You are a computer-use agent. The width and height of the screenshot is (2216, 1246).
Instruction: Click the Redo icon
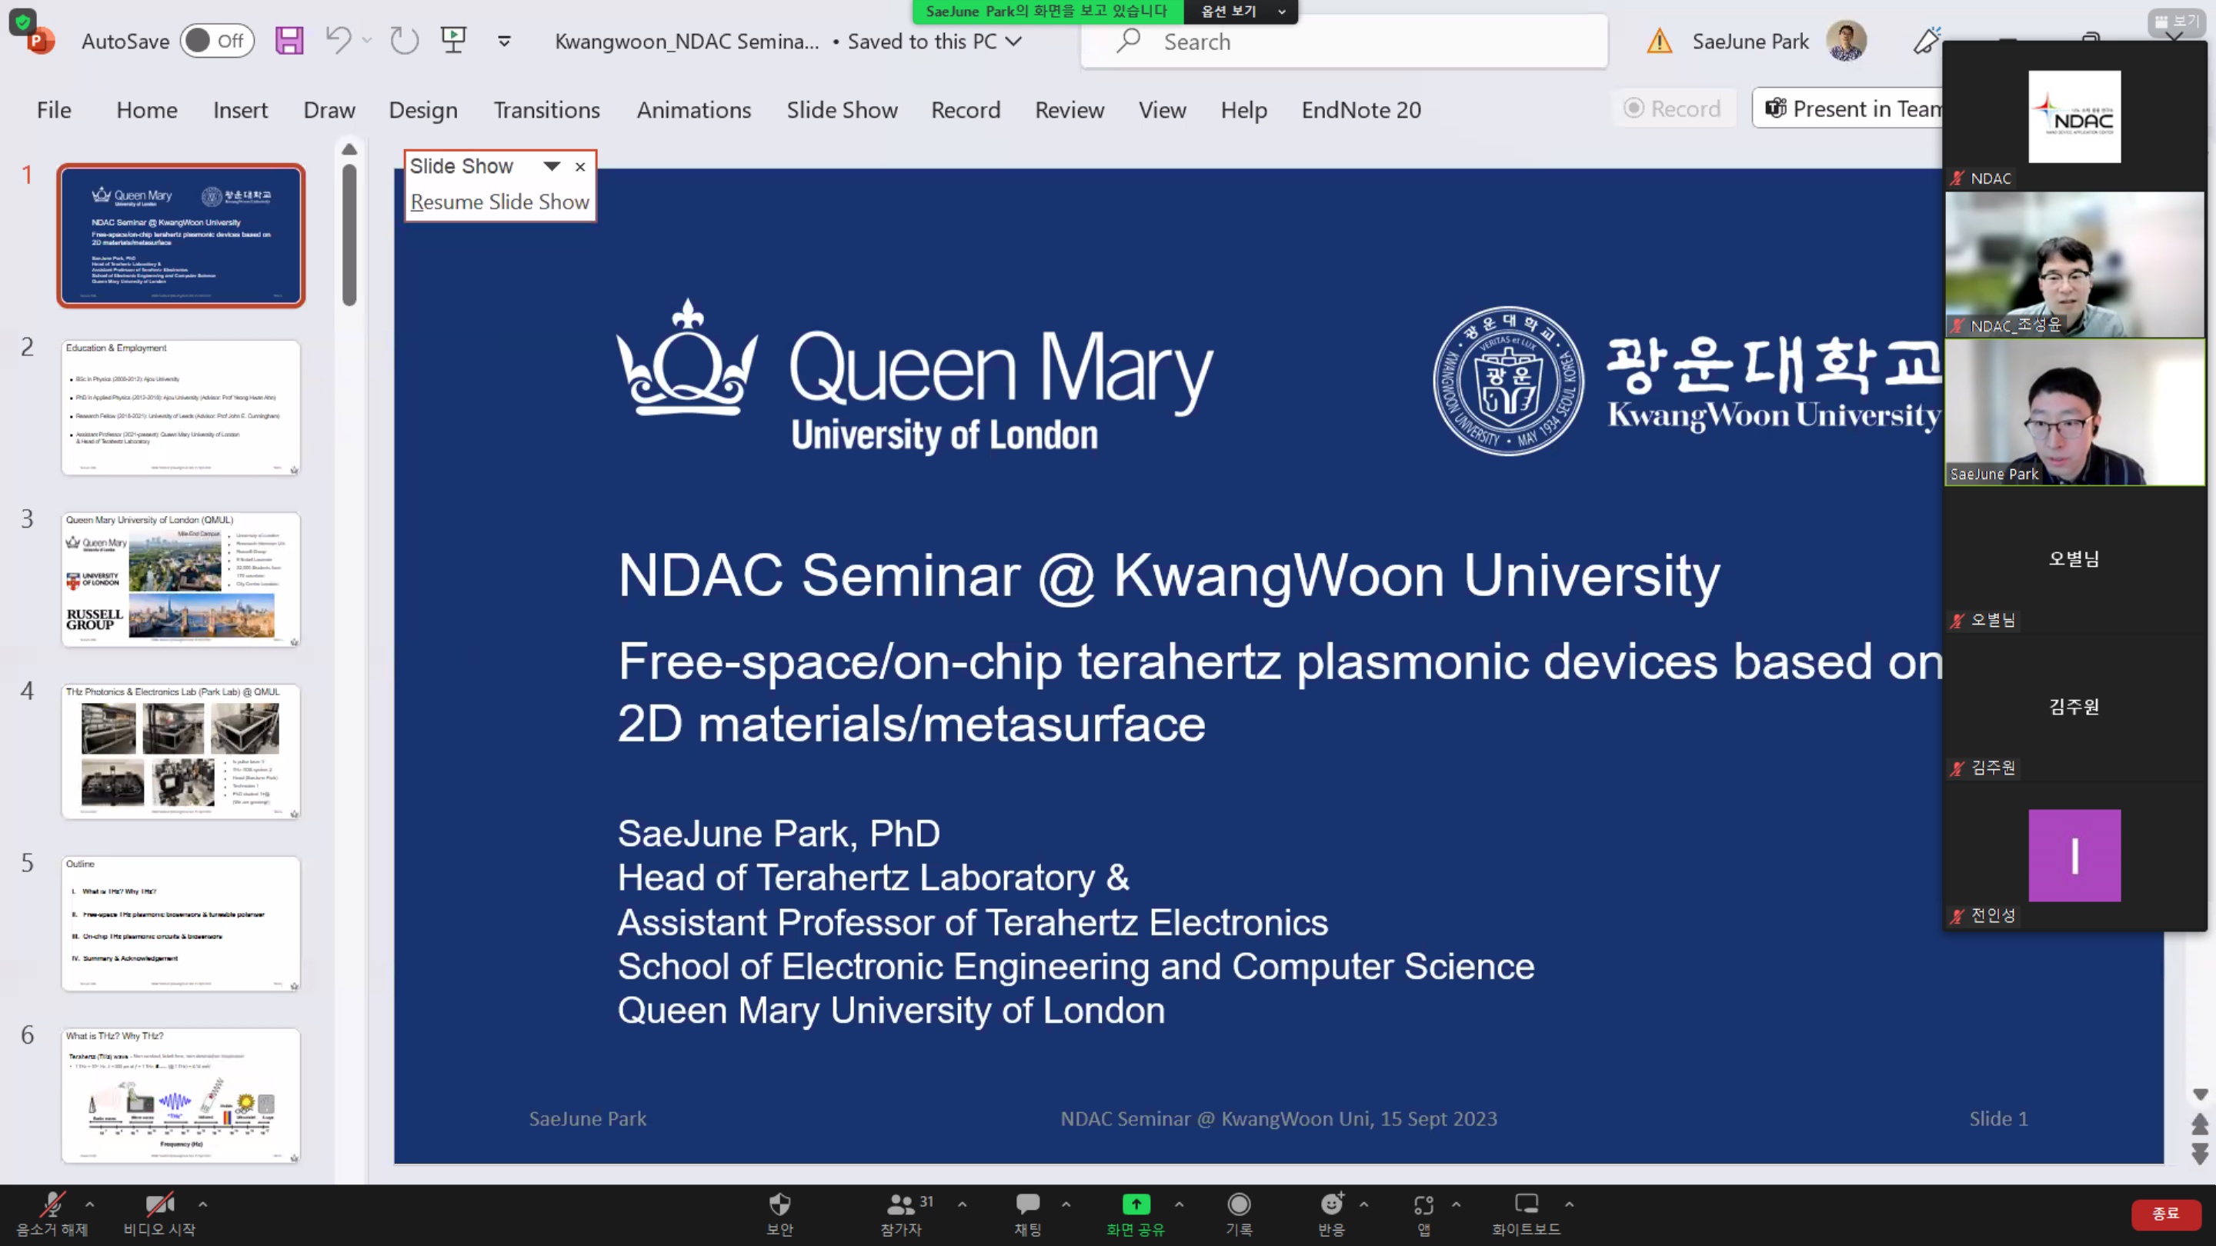pyautogui.click(x=403, y=41)
